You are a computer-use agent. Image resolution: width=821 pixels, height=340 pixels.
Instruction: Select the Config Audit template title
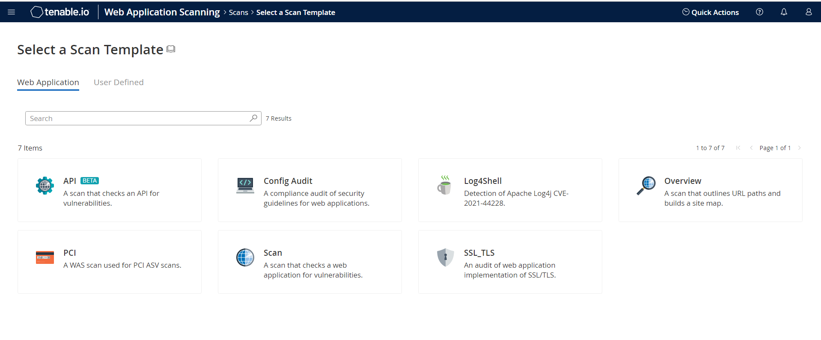[x=288, y=181]
